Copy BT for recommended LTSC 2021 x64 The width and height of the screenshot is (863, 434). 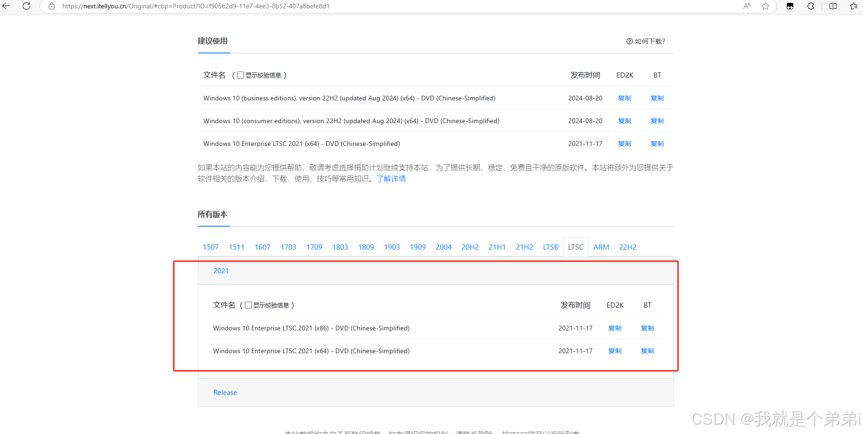657,144
